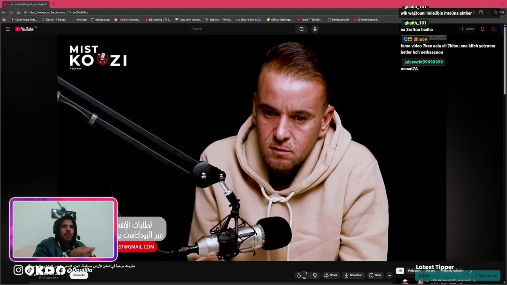Open the YouTube account avatar menu
The image size is (507, 285).
click(494, 29)
